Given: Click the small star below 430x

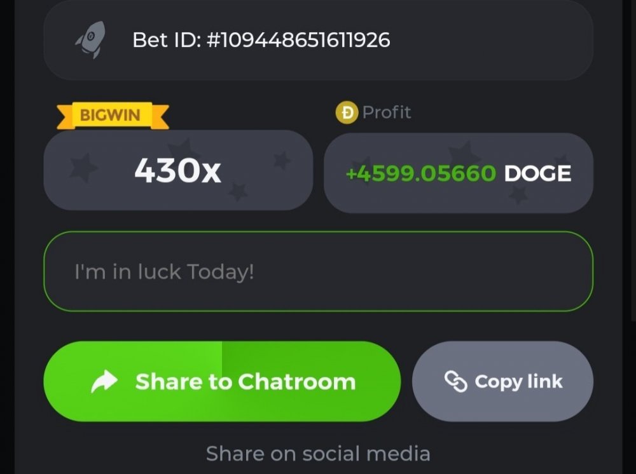Looking at the screenshot, I should 238,191.
